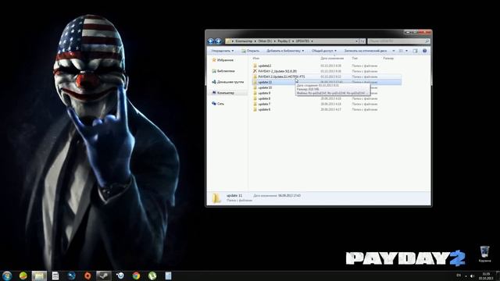Sort by Имя column header
500x281 pixels.
pyautogui.click(x=256, y=59)
